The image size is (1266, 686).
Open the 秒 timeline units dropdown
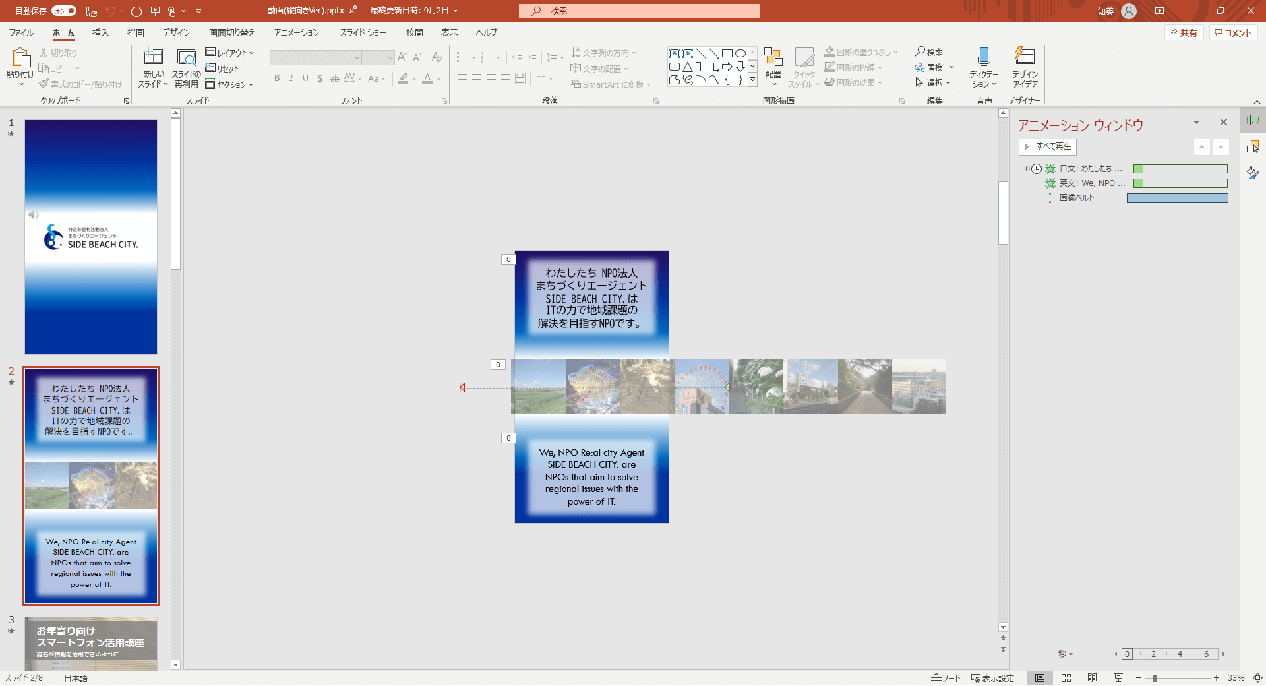[1066, 654]
